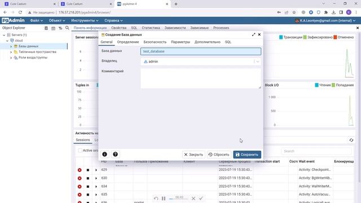The width and height of the screenshot is (361, 203).
Task: Switch to the Definition tab in dialog
Action: (x=128, y=42)
